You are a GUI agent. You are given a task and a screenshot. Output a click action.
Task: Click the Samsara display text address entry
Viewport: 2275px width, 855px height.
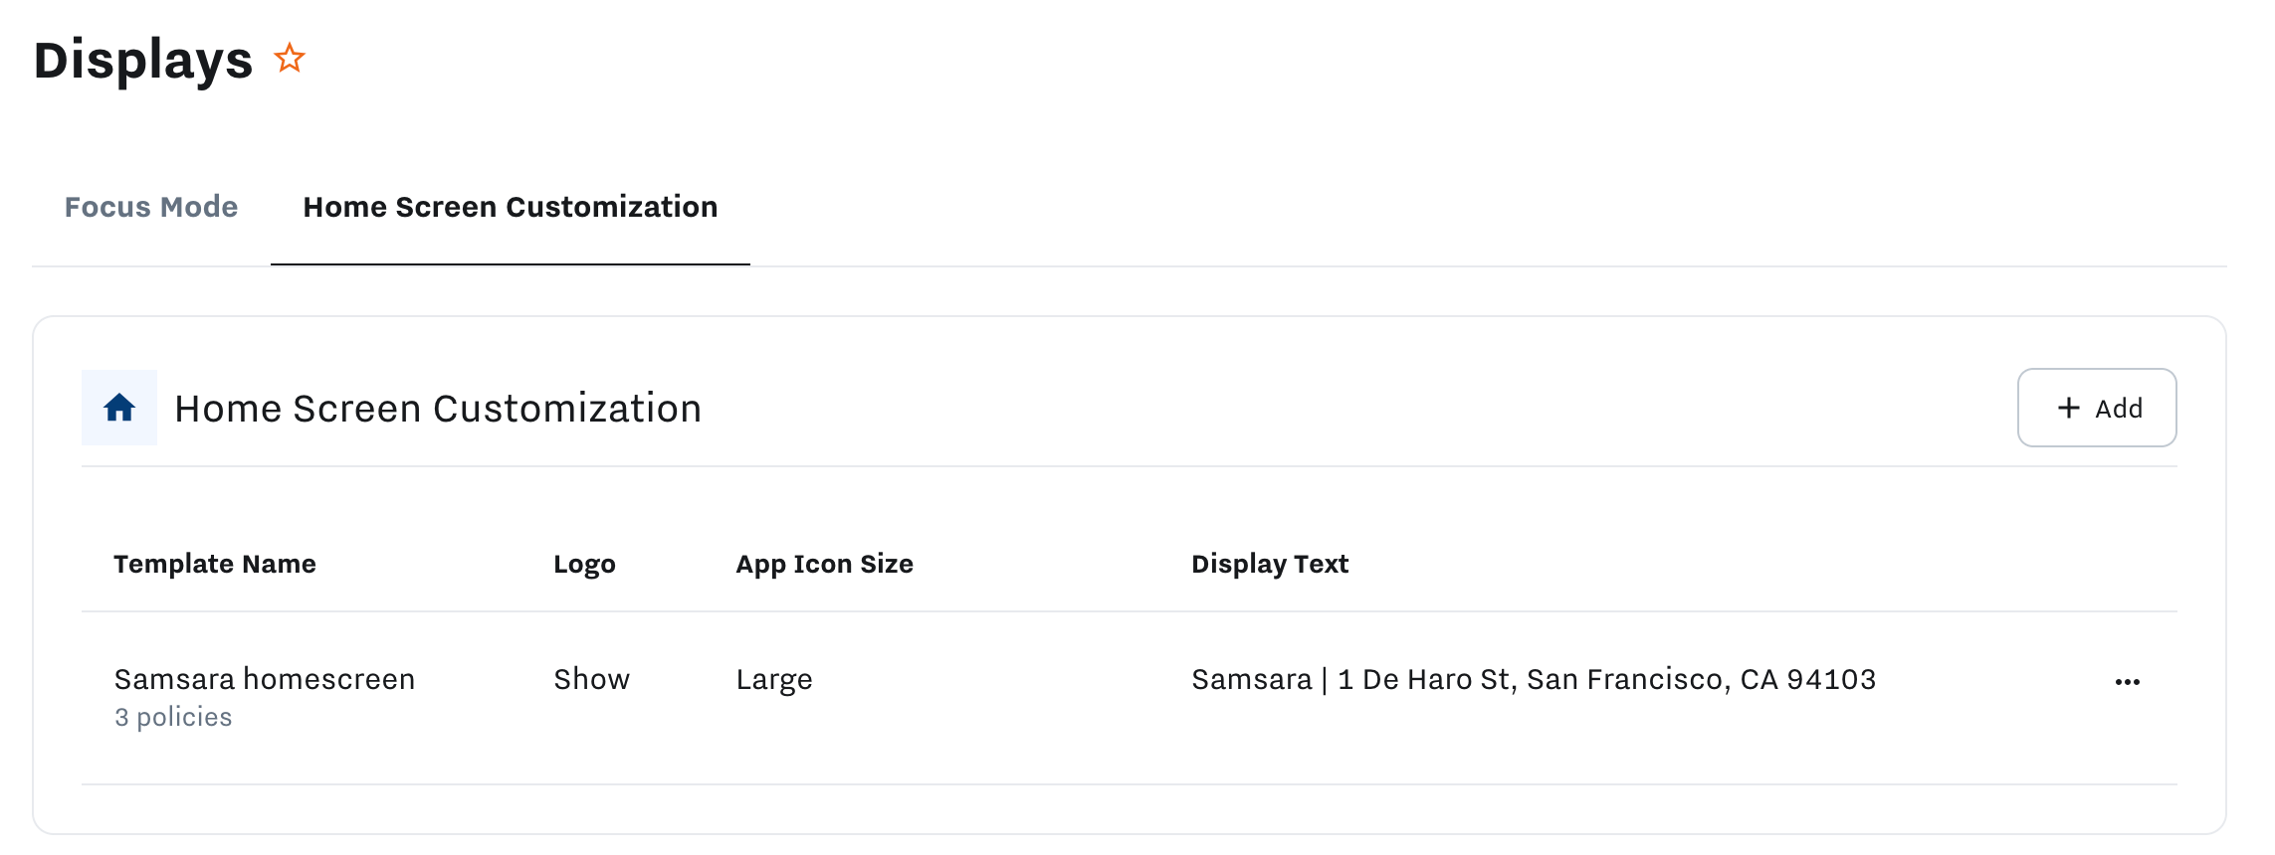[x=1533, y=680]
